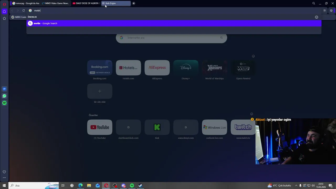Switch to mmorpg Google'da Ara tab
This screenshot has width=336, height=189.
[x=26, y=3]
